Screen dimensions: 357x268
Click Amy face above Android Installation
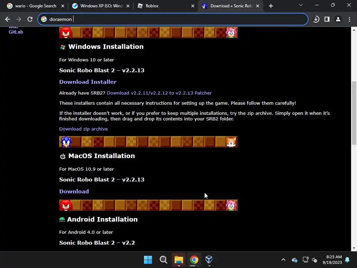[231, 205]
